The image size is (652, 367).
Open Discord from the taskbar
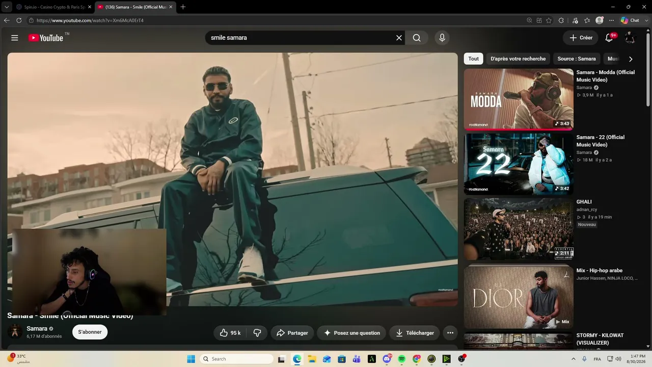point(387,359)
